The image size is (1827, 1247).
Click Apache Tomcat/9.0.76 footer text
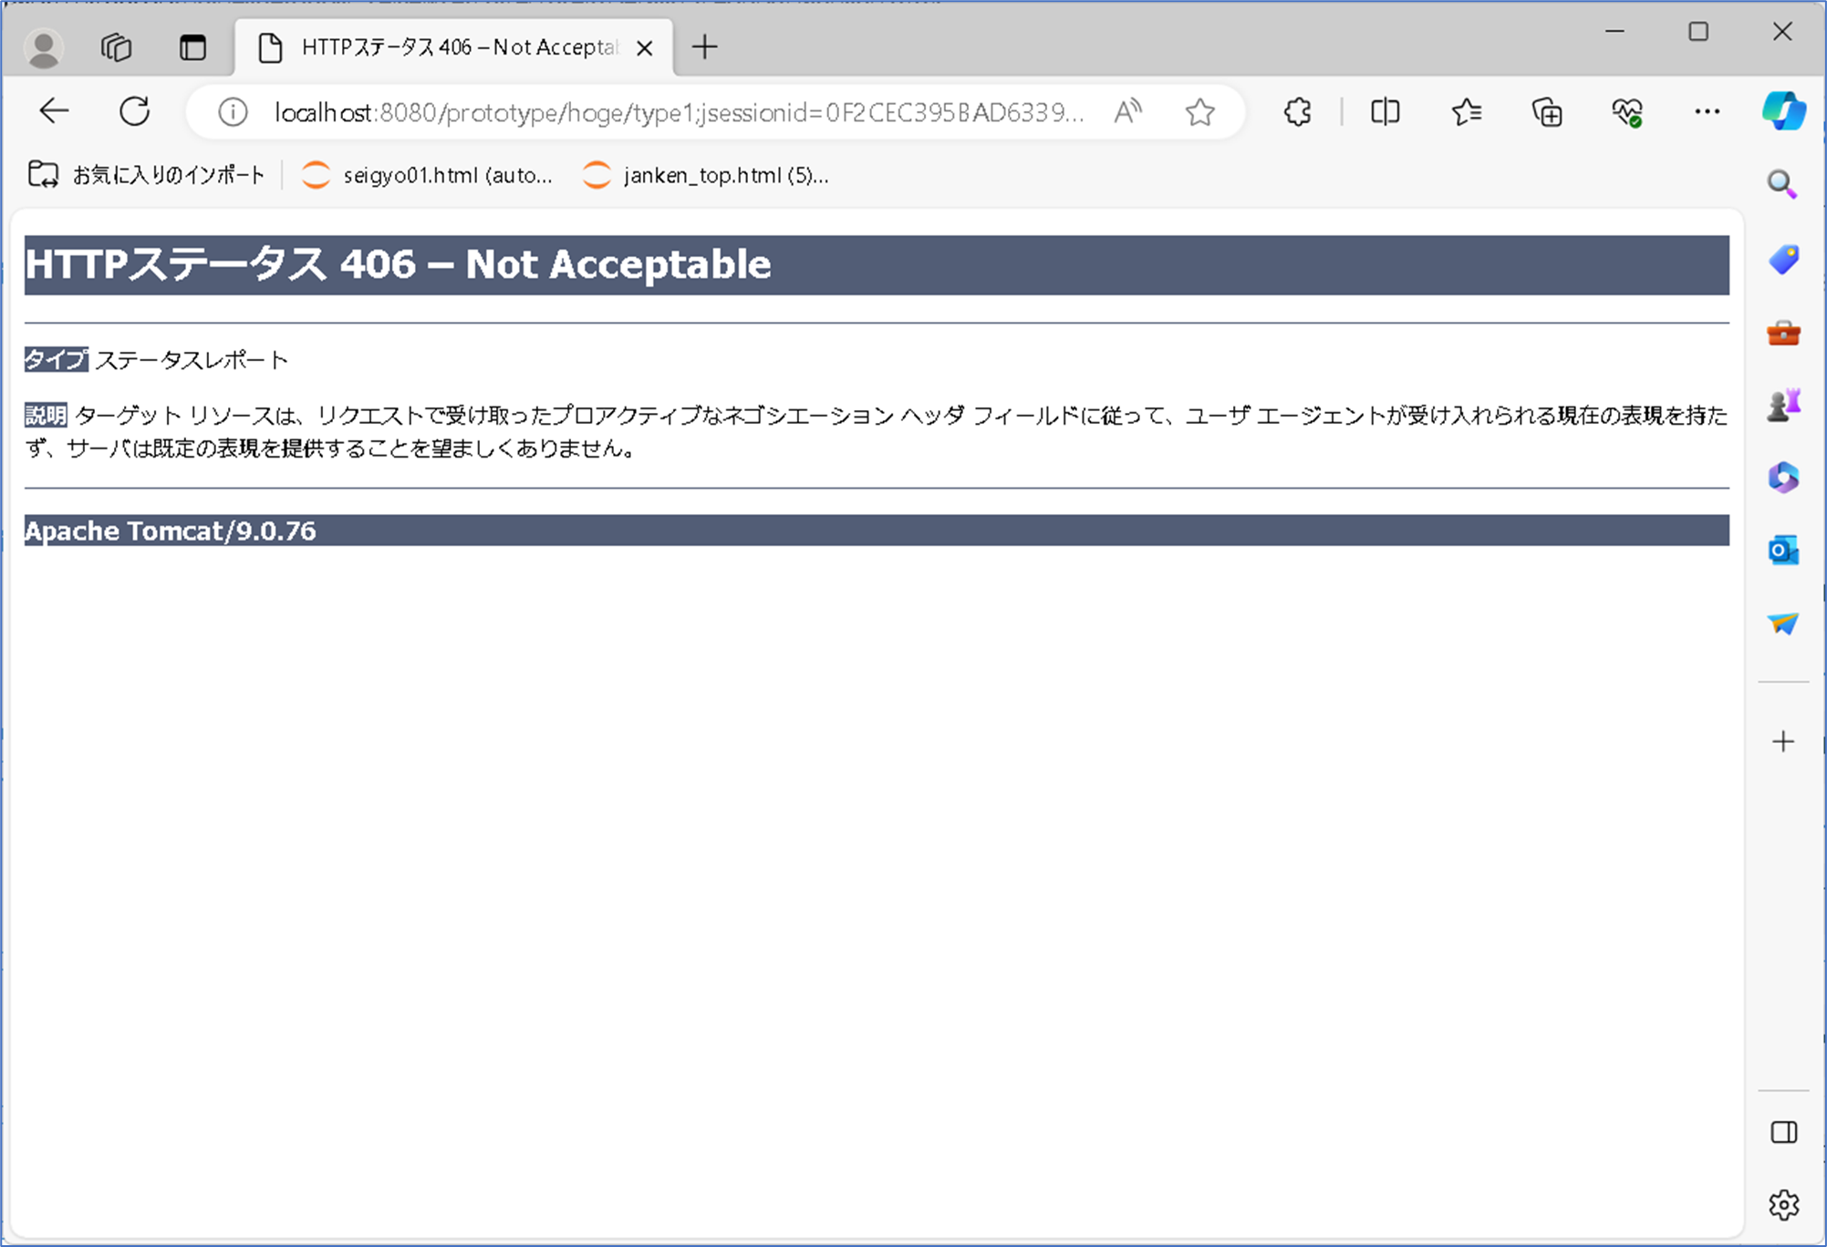(x=170, y=531)
